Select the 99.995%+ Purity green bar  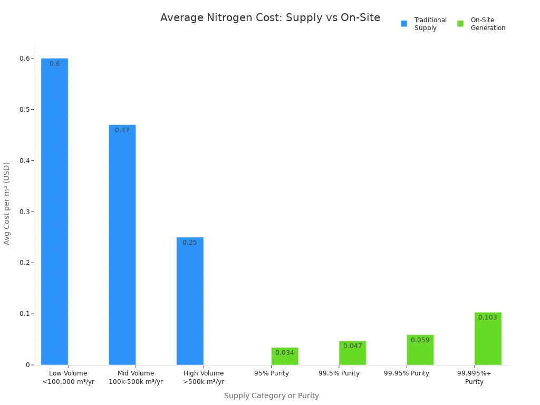coord(487,337)
